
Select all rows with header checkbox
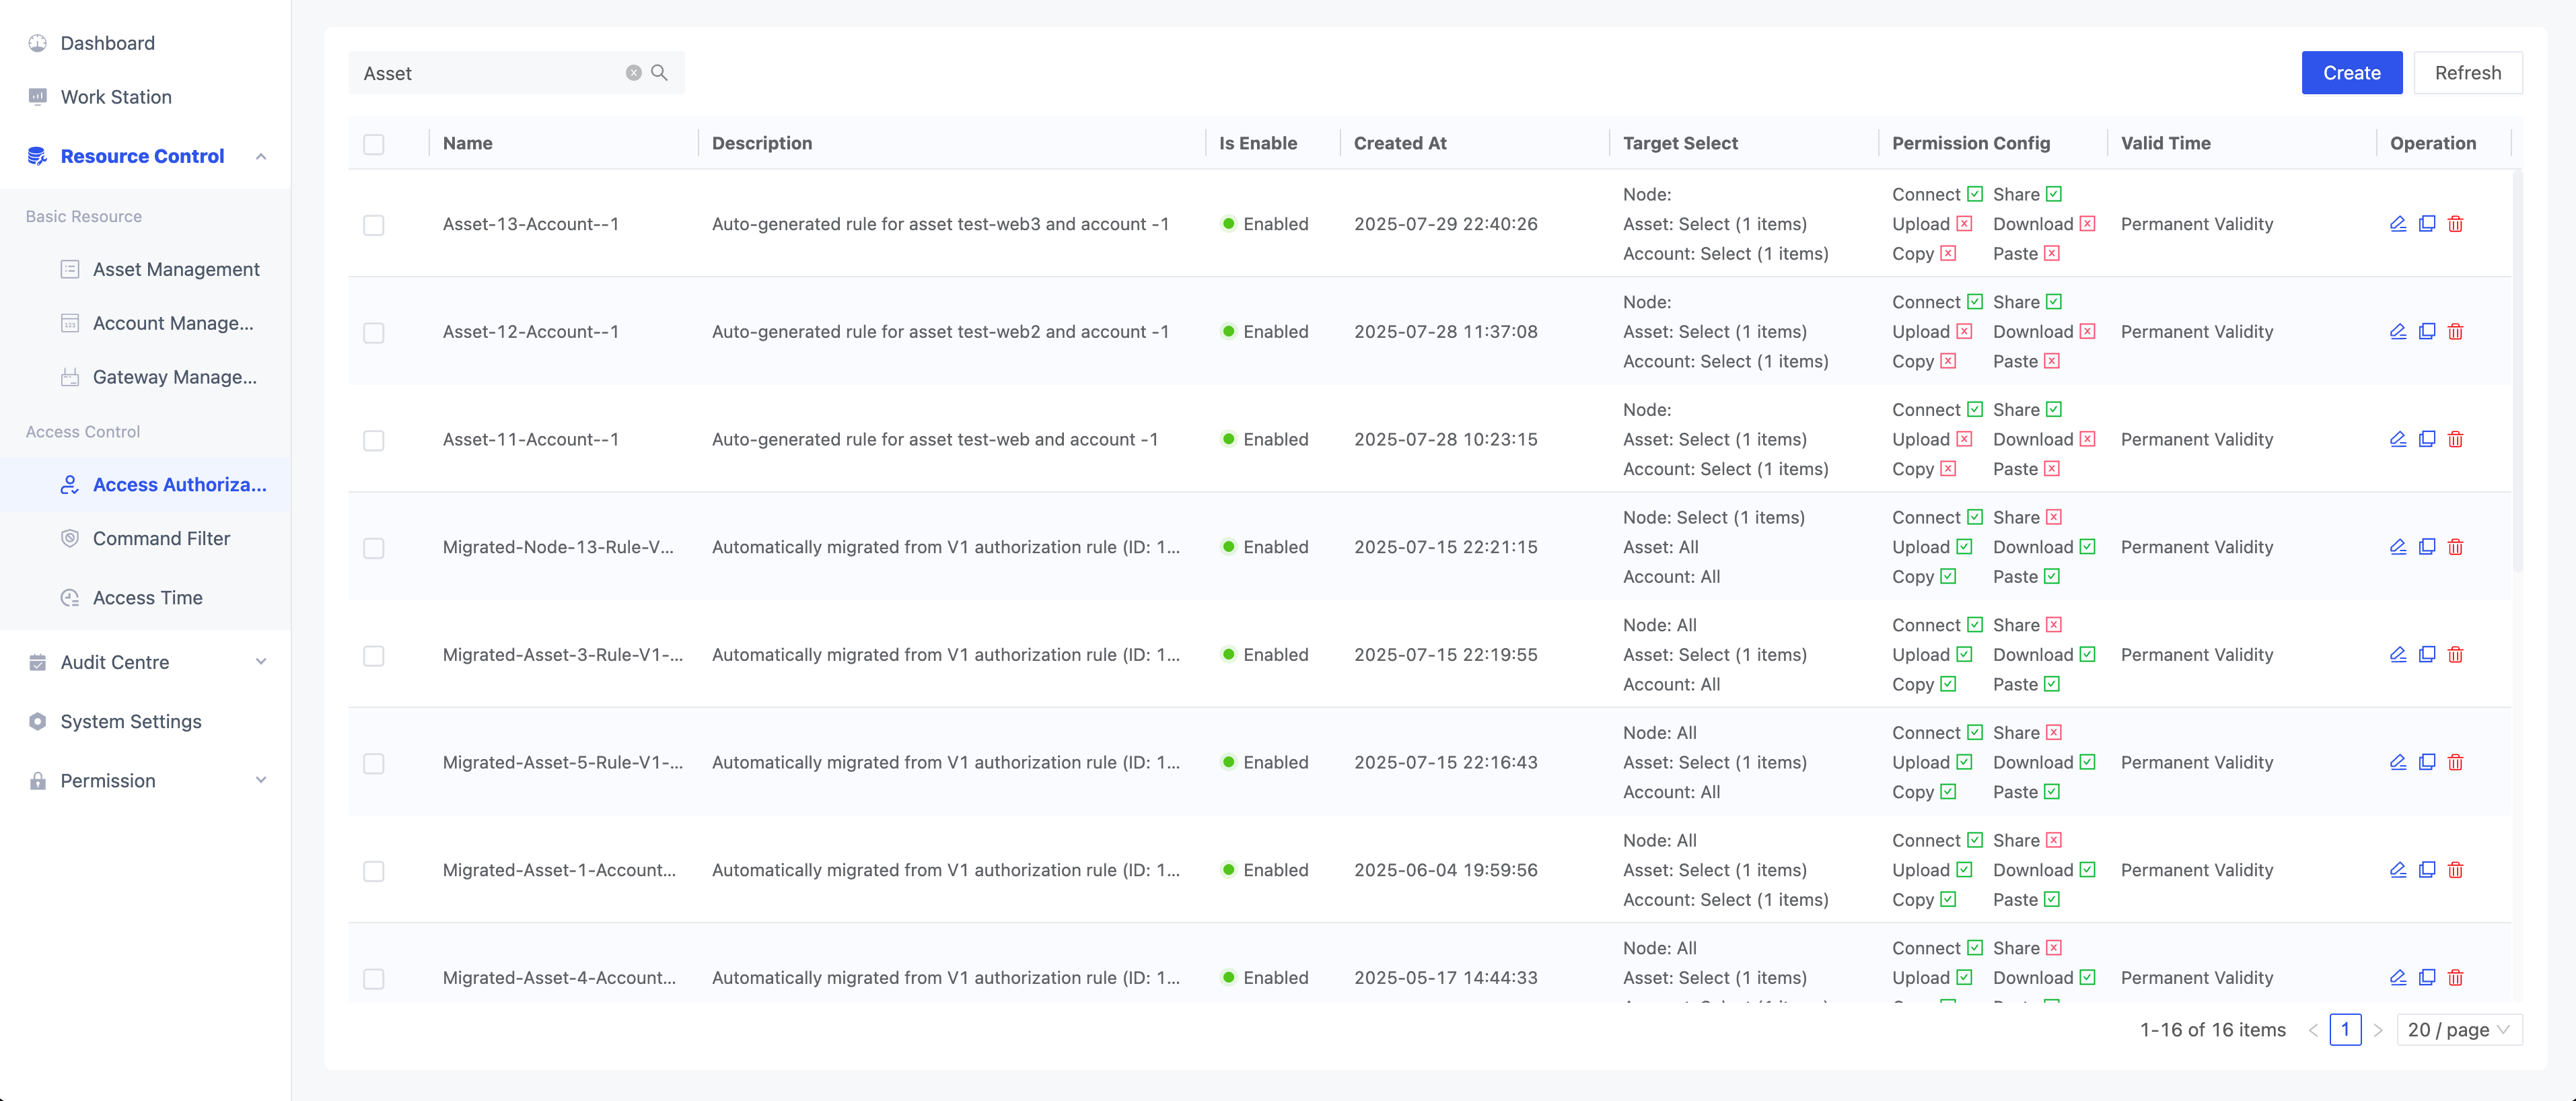pos(374,144)
